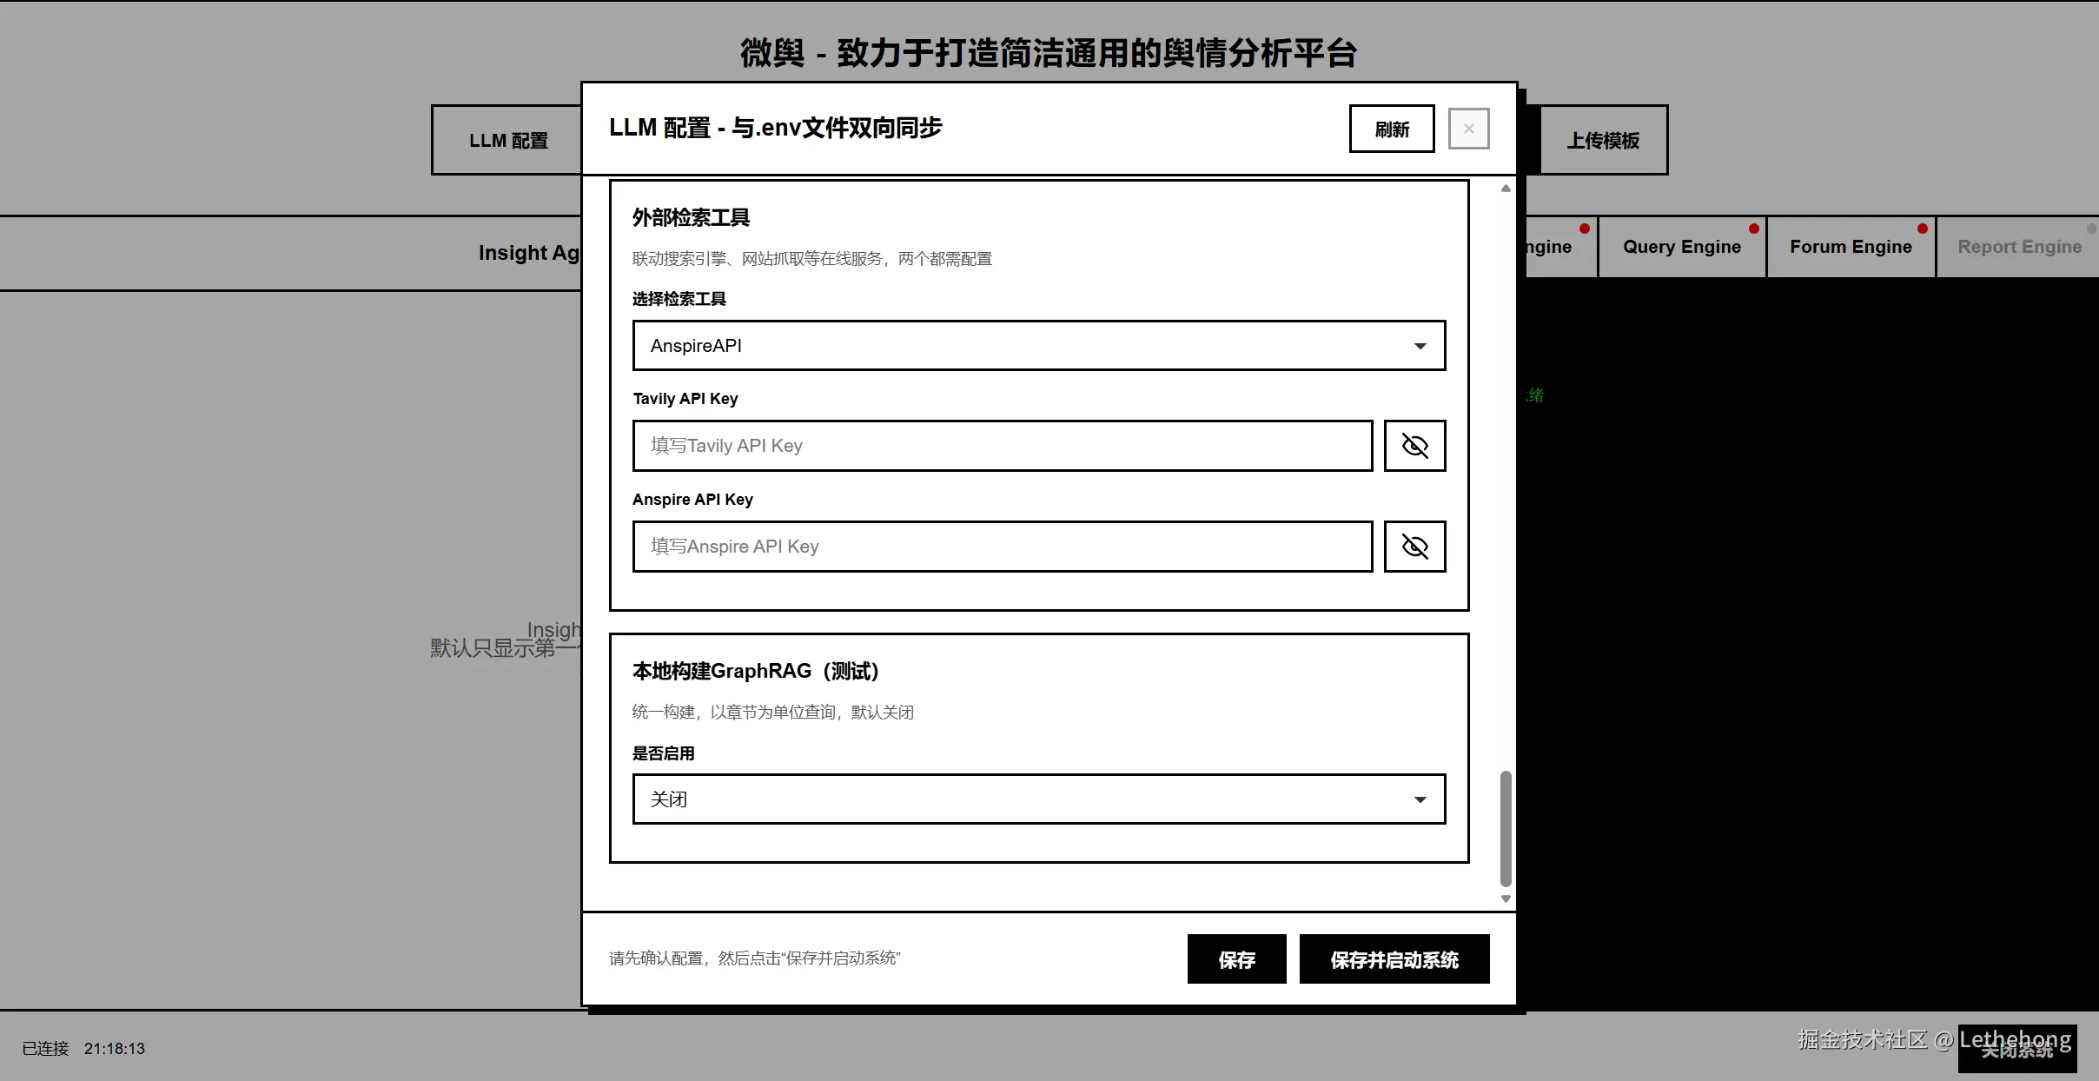Click the 保存 save button
This screenshot has width=2099, height=1081.
pos(1236,959)
